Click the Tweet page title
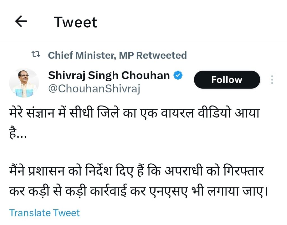This screenshot has height=225, width=287. (75, 22)
